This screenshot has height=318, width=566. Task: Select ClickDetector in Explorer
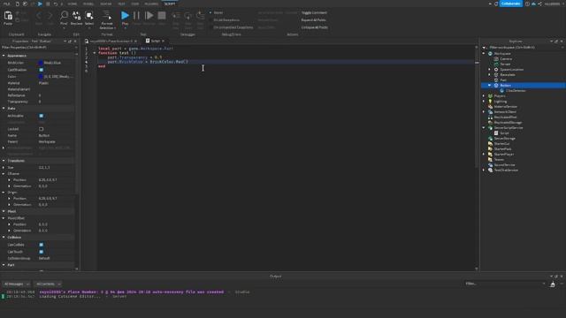516,90
